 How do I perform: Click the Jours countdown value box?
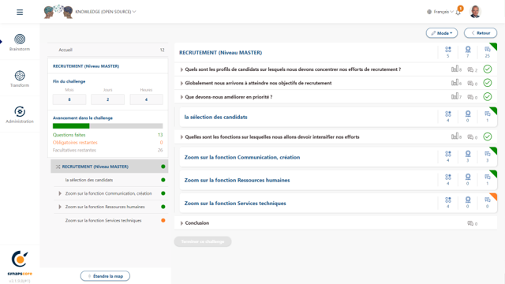pos(107,99)
